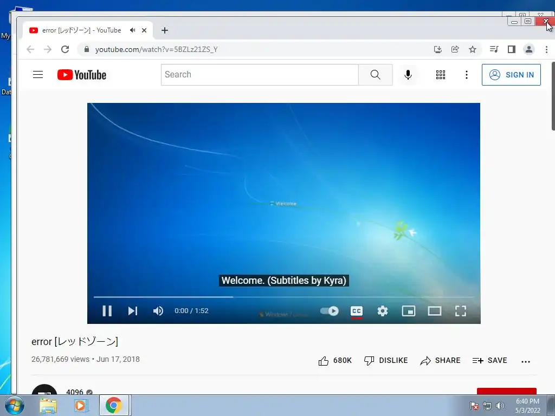Viewport: 555px width, 416px height.
Task: Click the browser back arrow
Action: click(x=30, y=49)
